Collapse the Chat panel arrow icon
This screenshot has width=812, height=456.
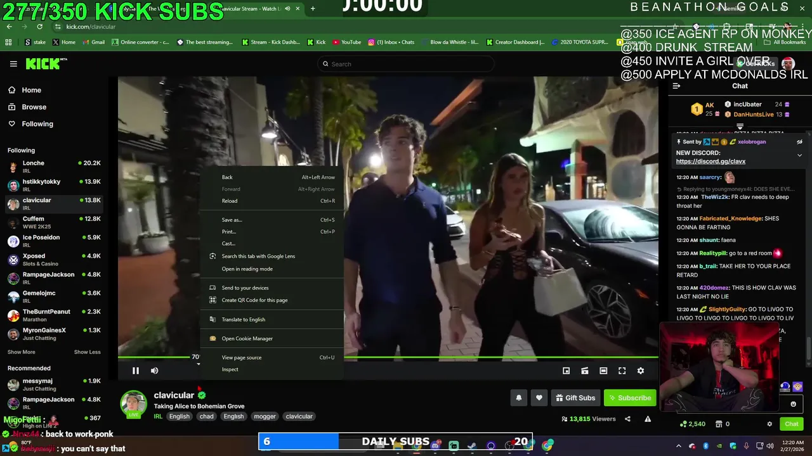click(x=676, y=86)
